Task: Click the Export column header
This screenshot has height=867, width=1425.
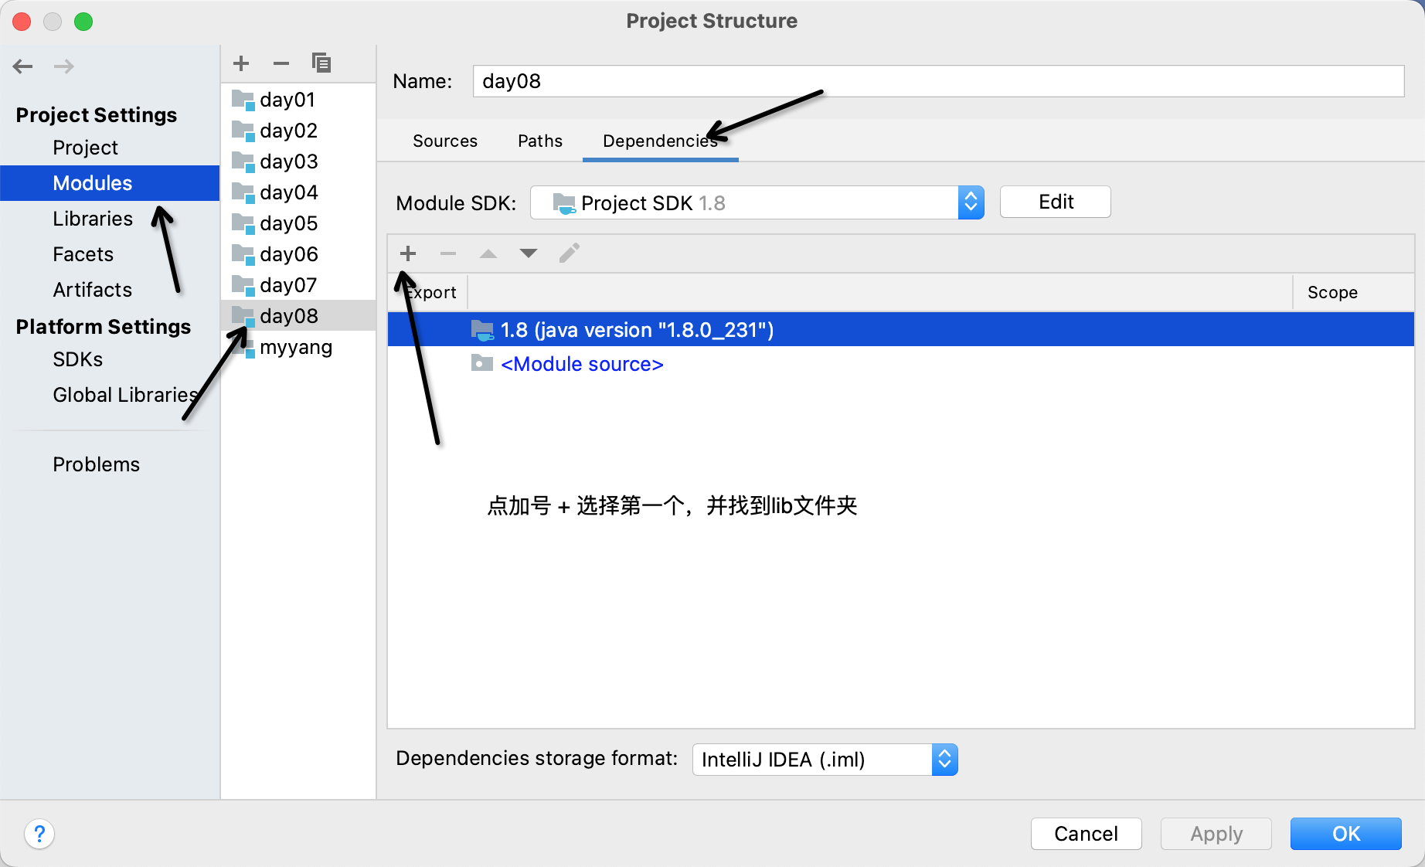Action: (428, 293)
